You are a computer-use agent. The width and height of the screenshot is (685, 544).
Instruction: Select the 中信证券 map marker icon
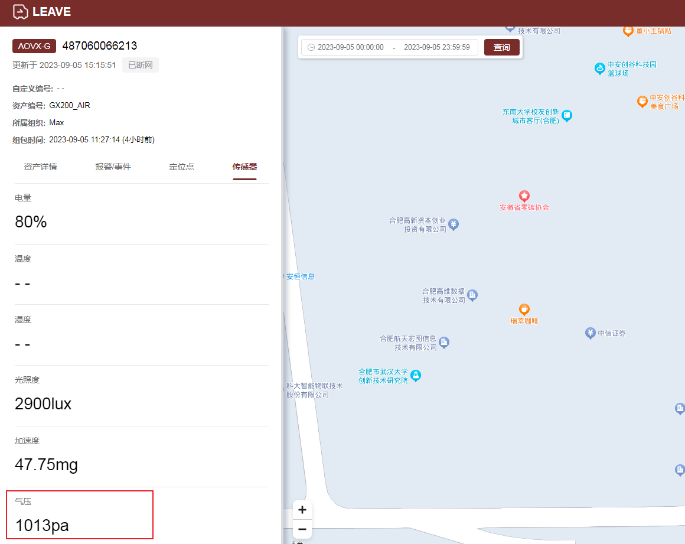[x=590, y=333]
